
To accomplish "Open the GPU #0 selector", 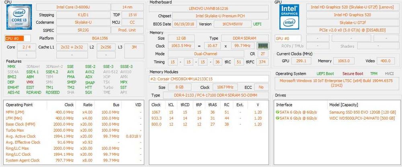I will [288, 39].
